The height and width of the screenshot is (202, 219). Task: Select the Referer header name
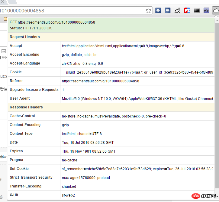coord(16,81)
